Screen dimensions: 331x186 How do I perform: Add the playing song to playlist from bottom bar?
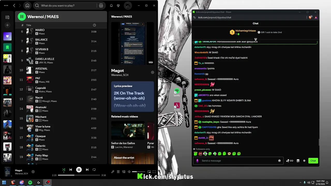33,172
